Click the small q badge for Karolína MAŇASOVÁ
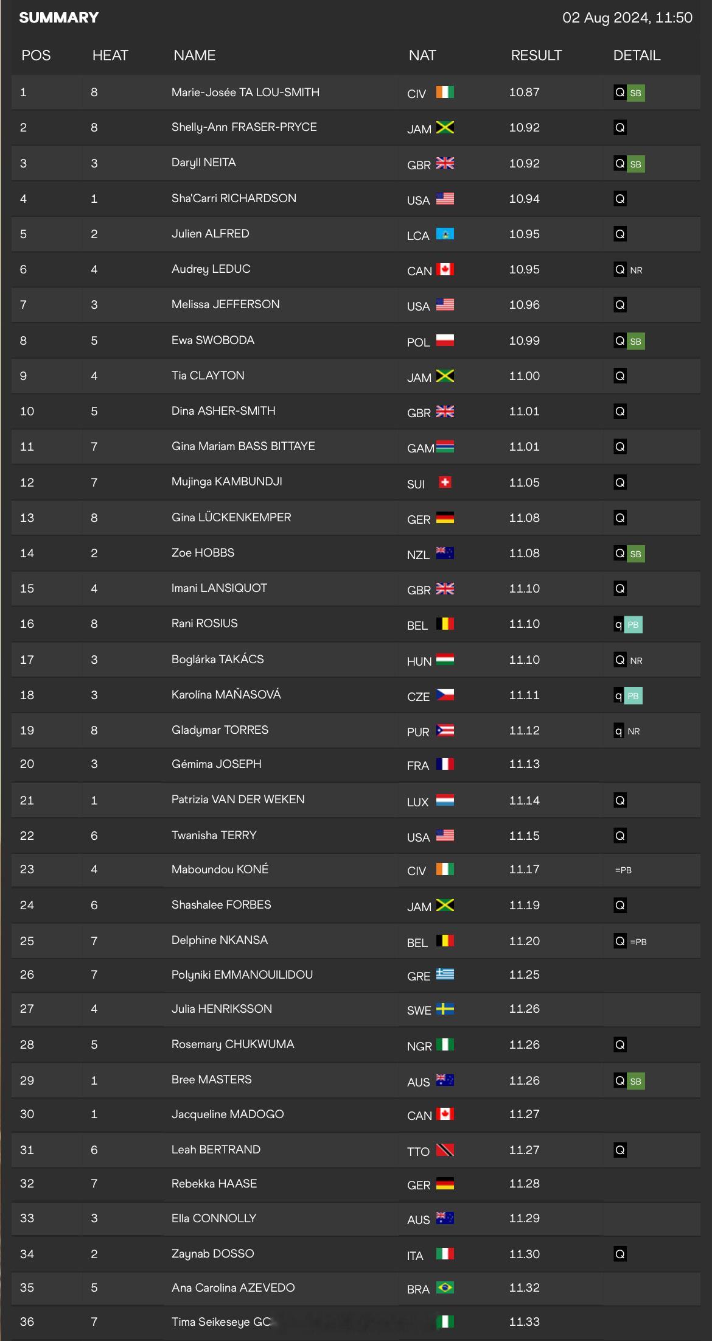The height and width of the screenshot is (1341, 712). [x=618, y=695]
